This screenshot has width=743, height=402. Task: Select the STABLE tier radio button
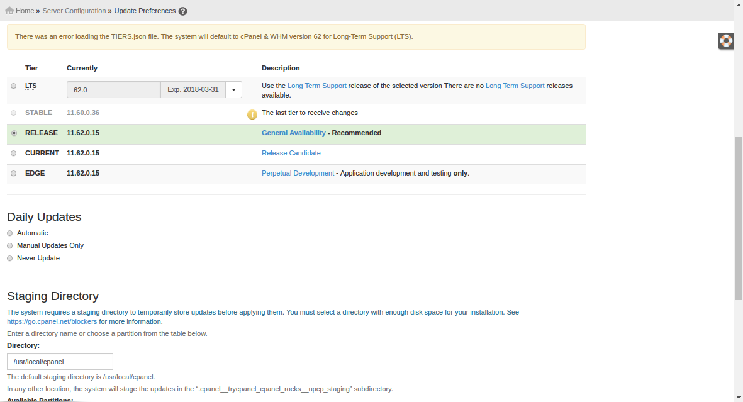pyautogui.click(x=14, y=113)
